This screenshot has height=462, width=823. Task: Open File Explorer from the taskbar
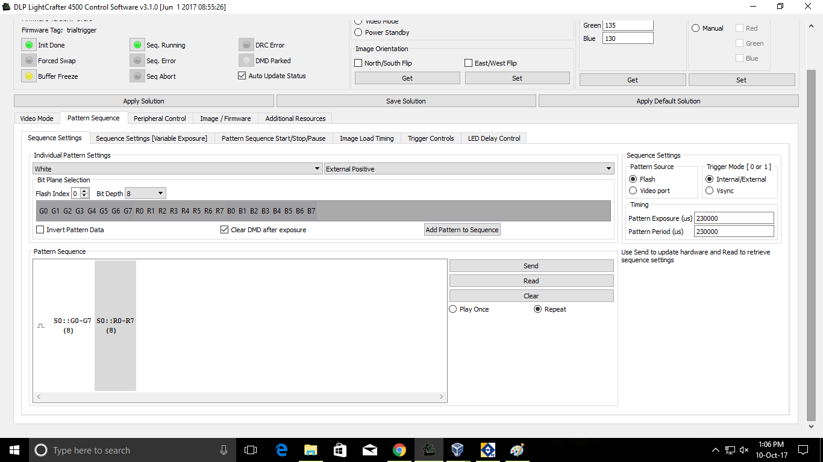311,450
